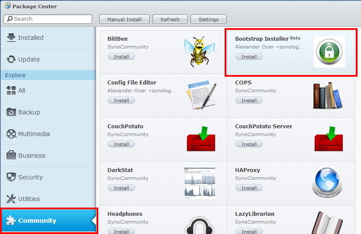
Task: Install the DarkStat package
Action: click(121, 188)
